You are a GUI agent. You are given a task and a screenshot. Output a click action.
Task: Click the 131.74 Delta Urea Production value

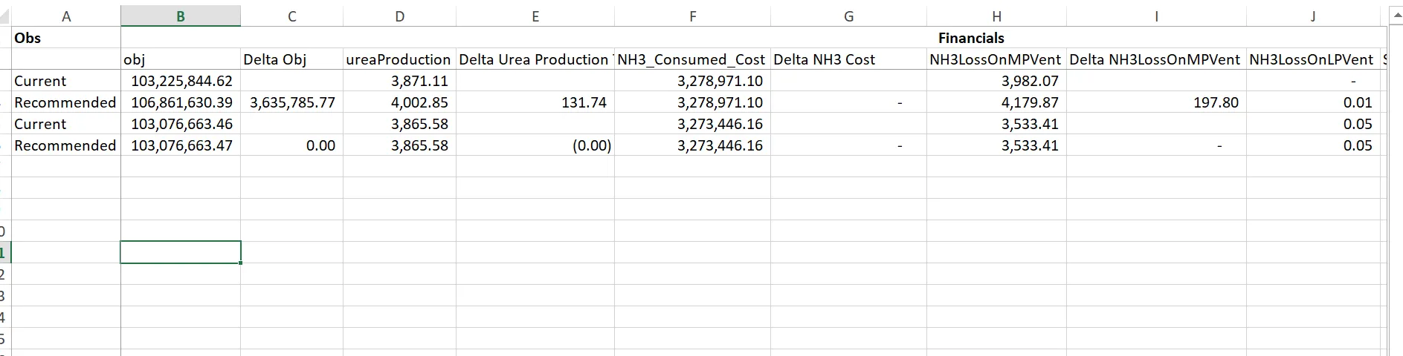535,102
